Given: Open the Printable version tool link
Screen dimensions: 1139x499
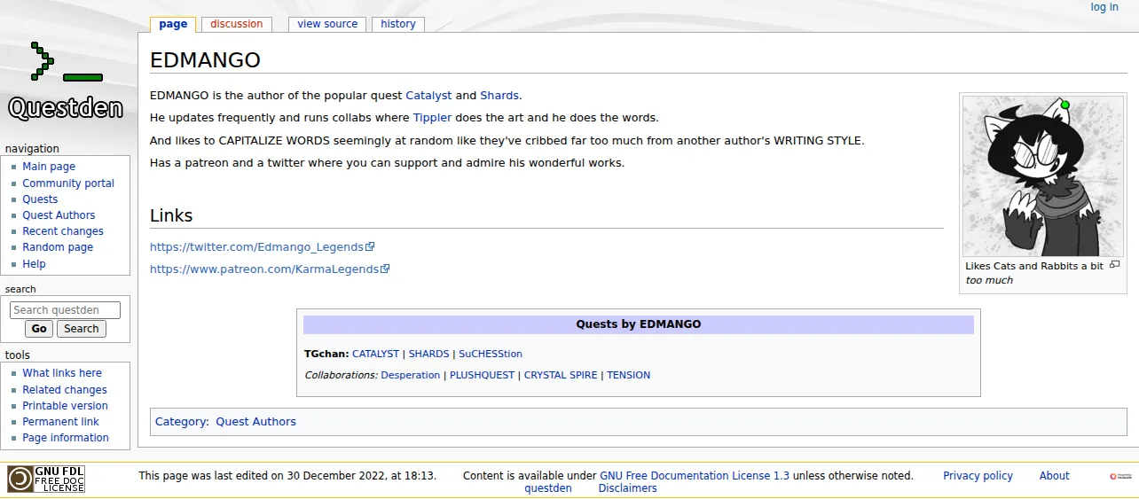Looking at the screenshot, I should (x=65, y=406).
